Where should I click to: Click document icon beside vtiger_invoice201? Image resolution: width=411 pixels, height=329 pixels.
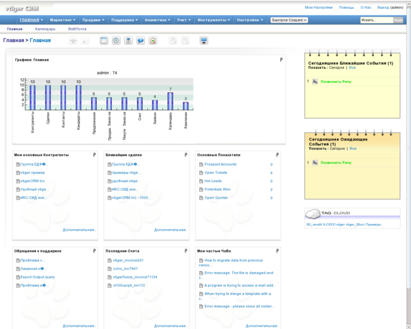click(109, 261)
